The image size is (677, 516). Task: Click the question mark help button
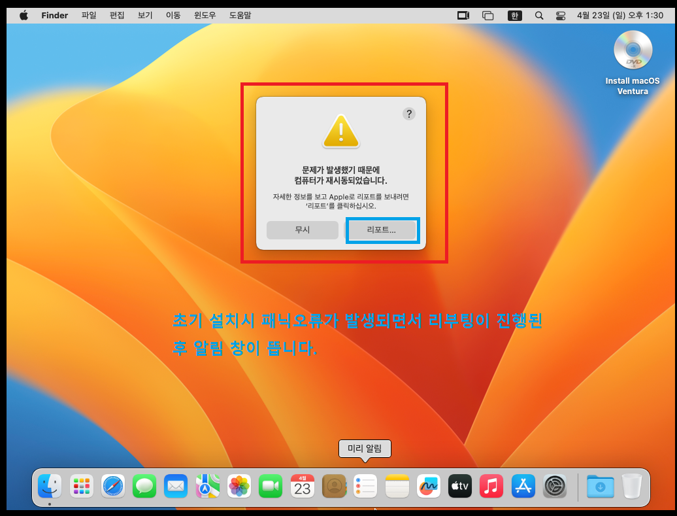point(409,114)
